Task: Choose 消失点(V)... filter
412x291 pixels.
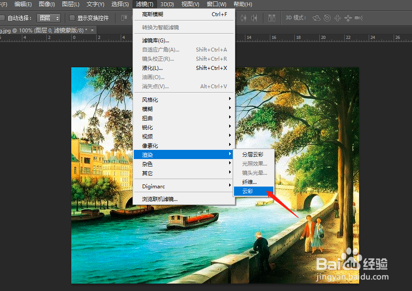Action: point(184,87)
